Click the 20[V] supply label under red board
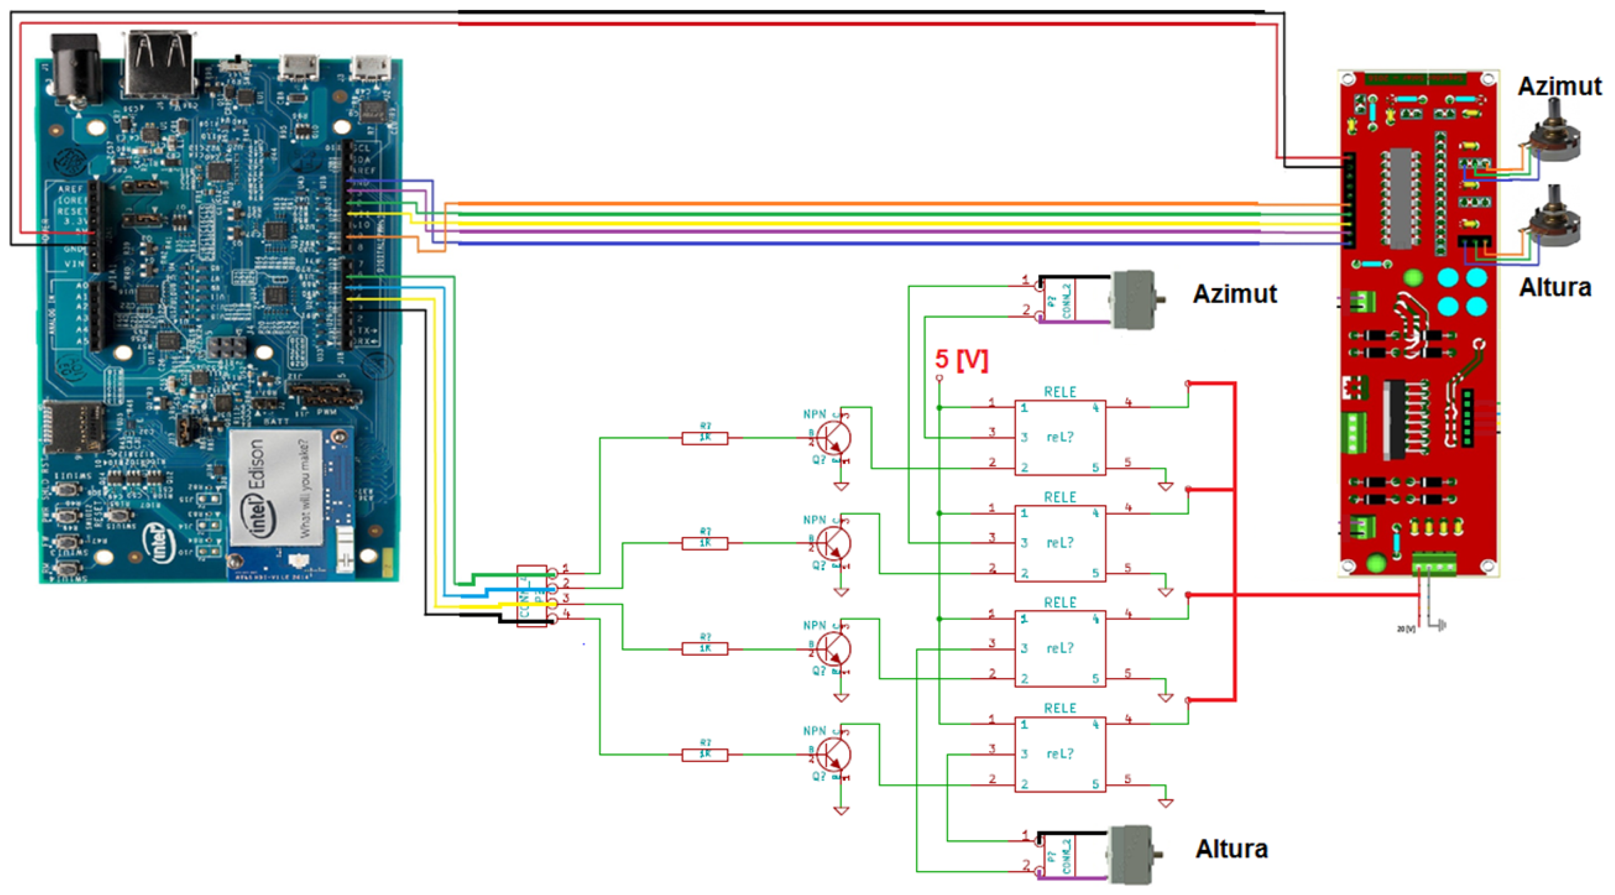This screenshot has height=895, width=1615. [x=1406, y=628]
